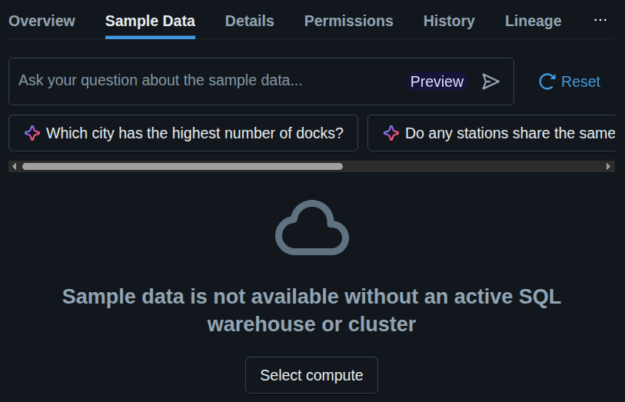625x402 pixels.
Task: Click the Reset refresh icon
Action: click(547, 81)
